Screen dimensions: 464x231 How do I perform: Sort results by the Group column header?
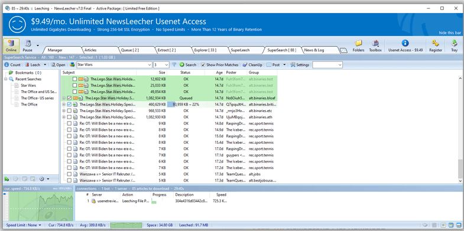pos(262,72)
